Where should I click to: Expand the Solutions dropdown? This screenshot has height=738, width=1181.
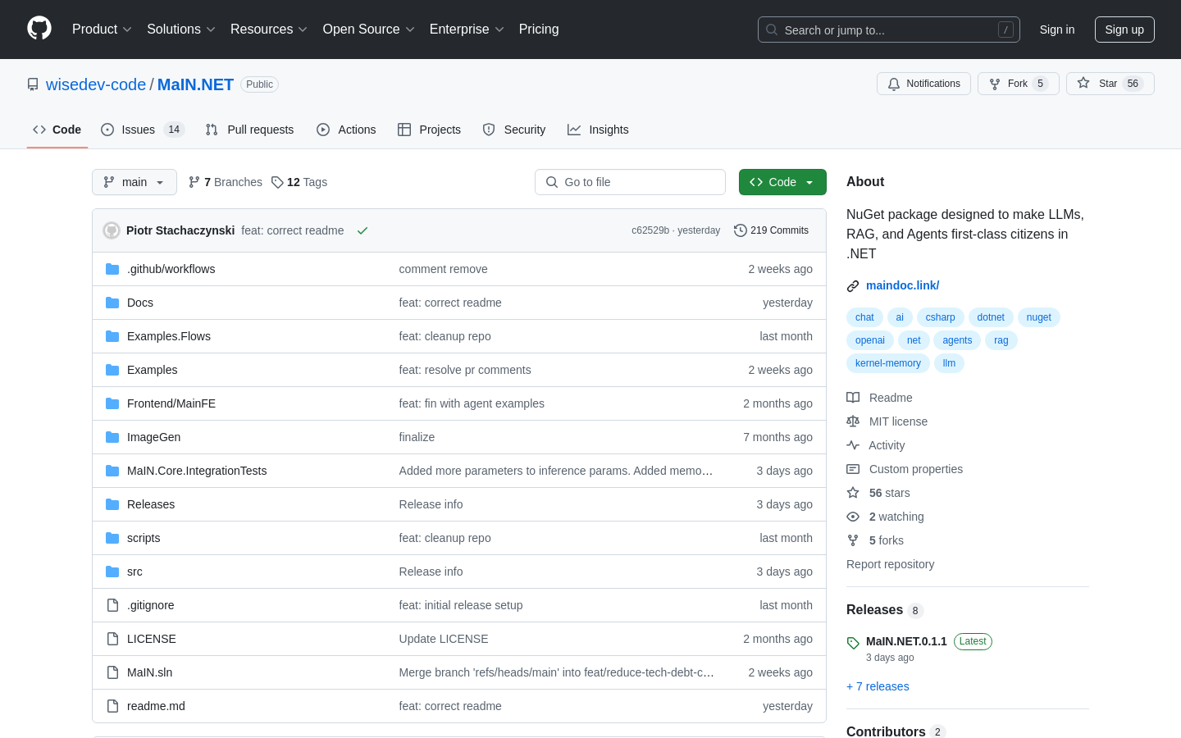tap(181, 30)
